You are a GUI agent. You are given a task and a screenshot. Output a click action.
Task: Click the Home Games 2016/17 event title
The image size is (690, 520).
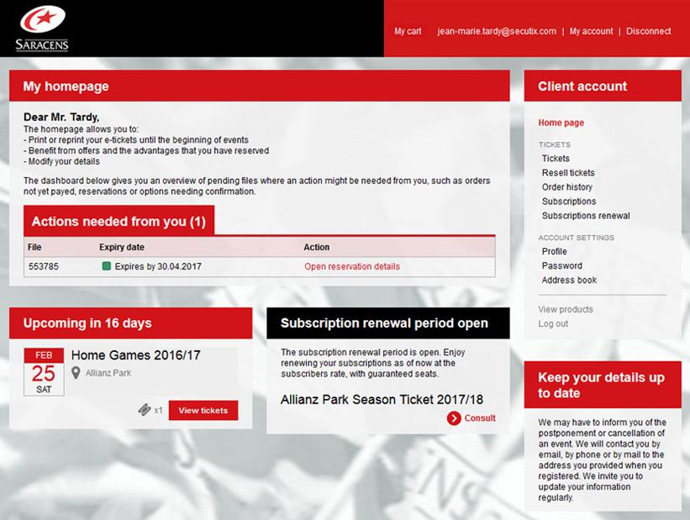pyautogui.click(x=135, y=355)
